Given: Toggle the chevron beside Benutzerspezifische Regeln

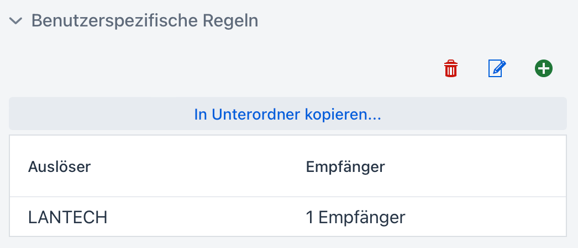Looking at the screenshot, I should [x=17, y=21].
